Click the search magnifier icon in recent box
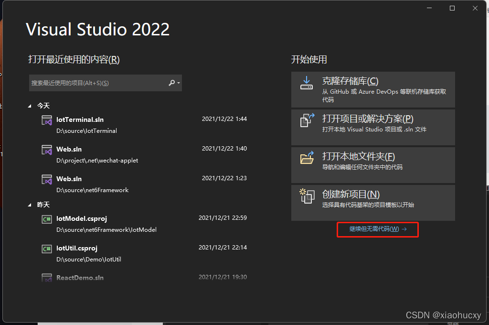 [x=171, y=83]
